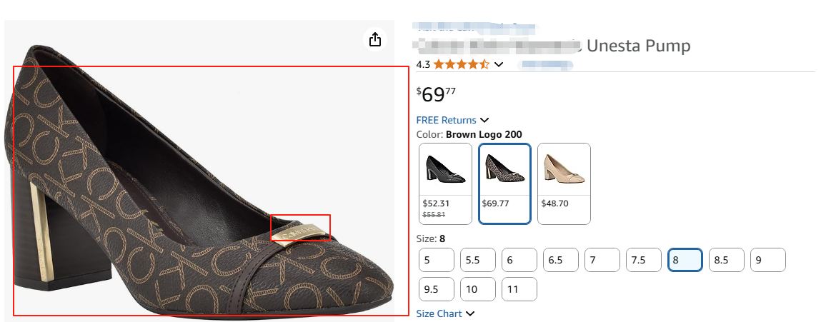821x322 pixels.
Task: Select the beige pump color swatch
Action: [564, 183]
